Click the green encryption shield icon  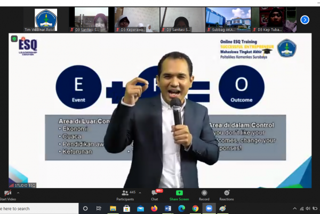pos(14,39)
